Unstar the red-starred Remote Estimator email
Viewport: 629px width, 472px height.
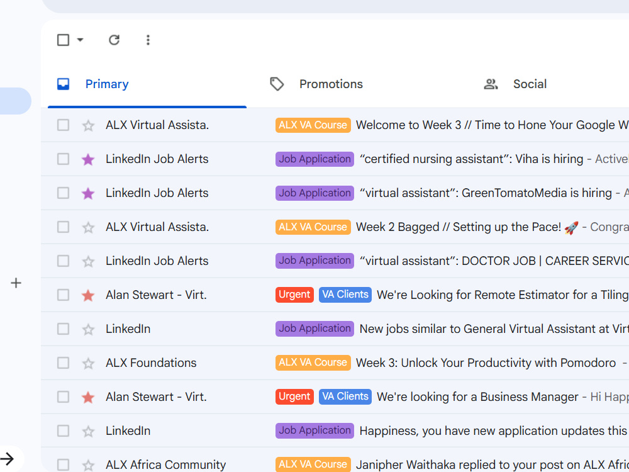click(88, 295)
